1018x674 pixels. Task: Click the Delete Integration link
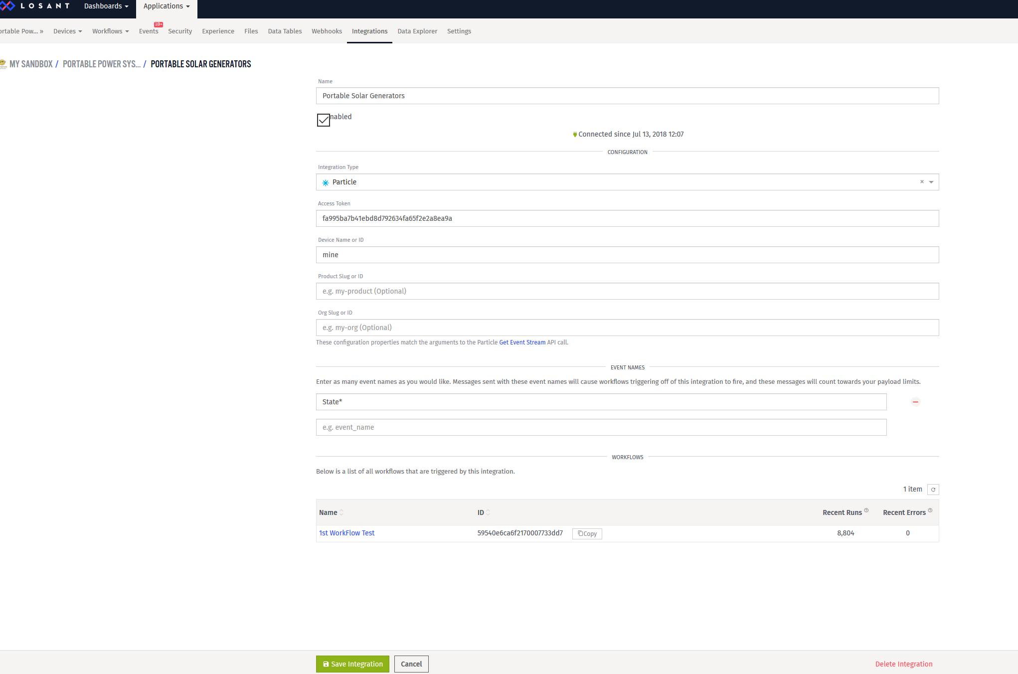[x=903, y=664]
